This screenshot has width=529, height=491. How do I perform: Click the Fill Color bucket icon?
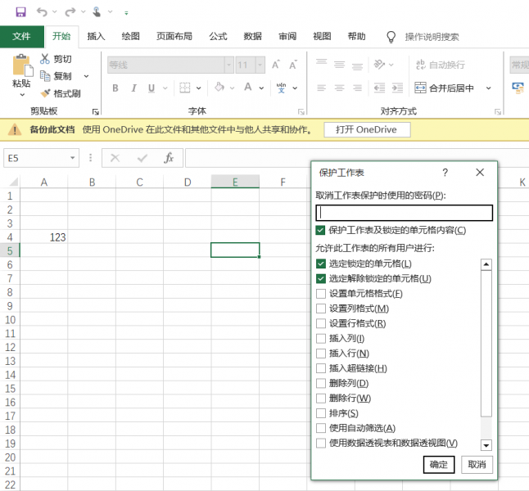click(x=219, y=88)
